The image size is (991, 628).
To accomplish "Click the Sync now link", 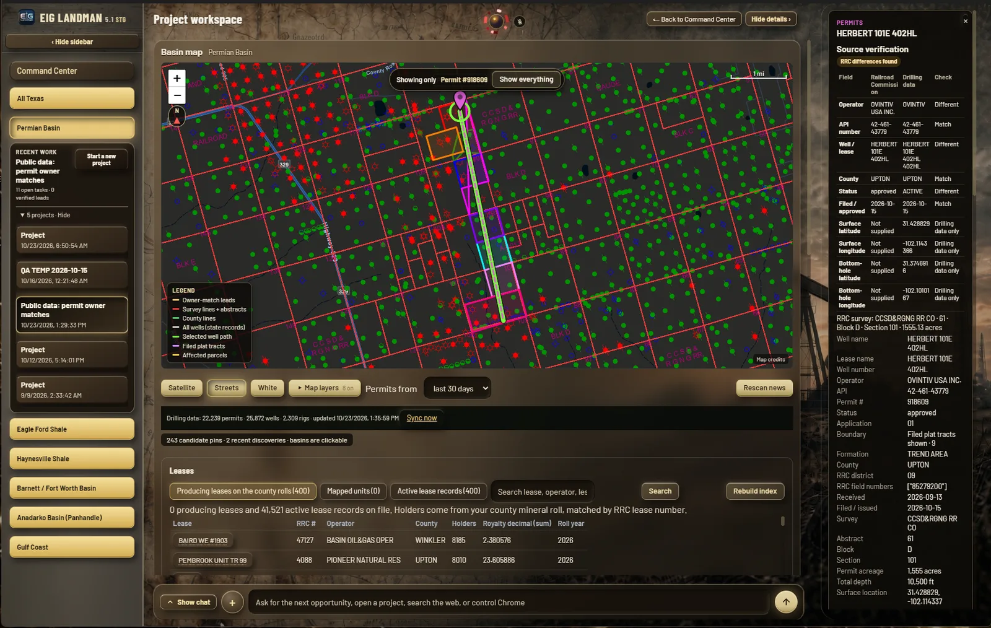I will tap(421, 418).
